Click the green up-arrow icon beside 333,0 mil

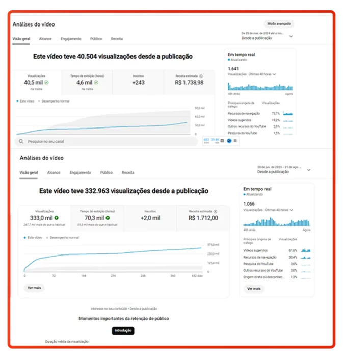pyautogui.click(x=57, y=218)
